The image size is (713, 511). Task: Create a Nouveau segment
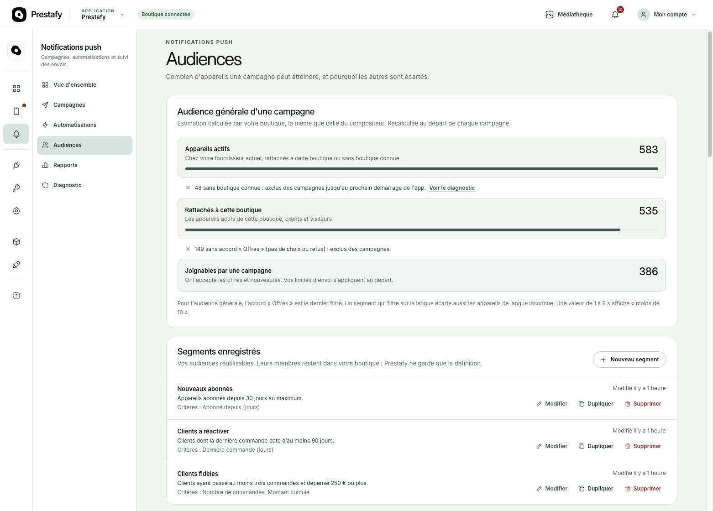(x=629, y=360)
